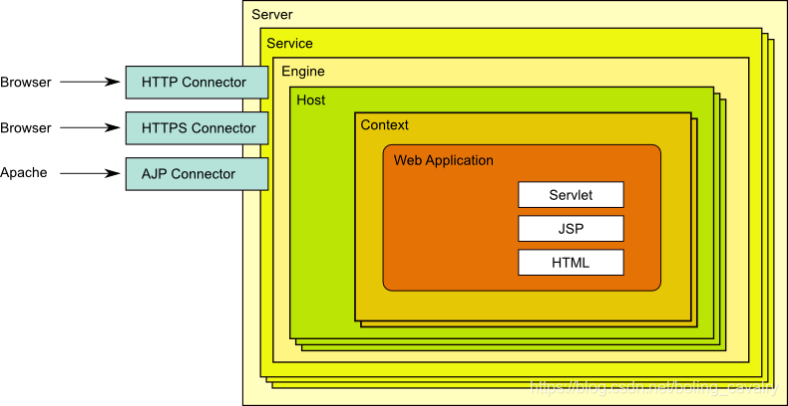Select the JSP box
The width and height of the screenshot is (788, 406).
571,229
